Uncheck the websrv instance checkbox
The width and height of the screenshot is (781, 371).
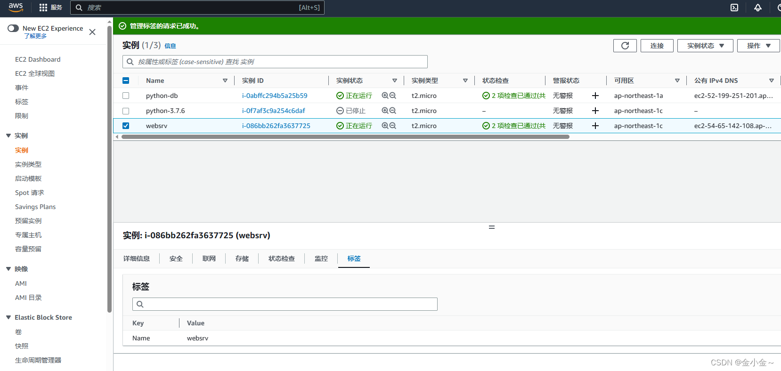point(126,126)
